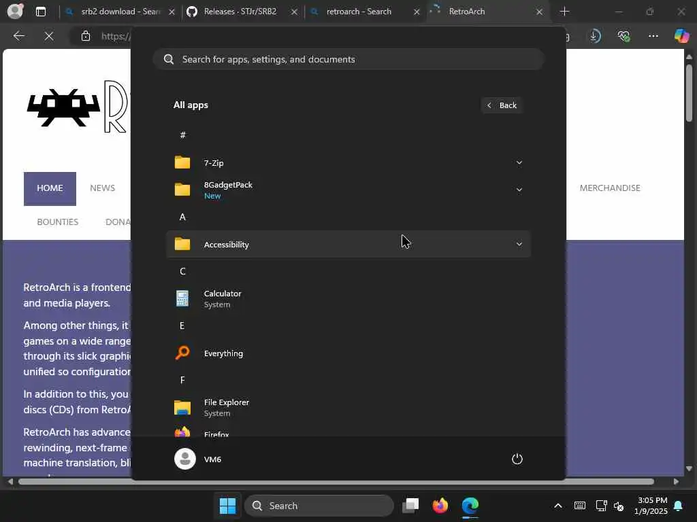Jump to the E letter header
This screenshot has height=522, width=697.
click(x=182, y=326)
